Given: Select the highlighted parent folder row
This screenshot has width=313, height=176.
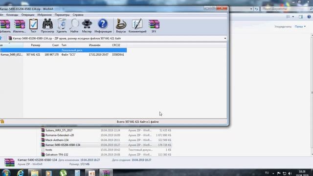Looking at the screenshot, I should point(63,50).
